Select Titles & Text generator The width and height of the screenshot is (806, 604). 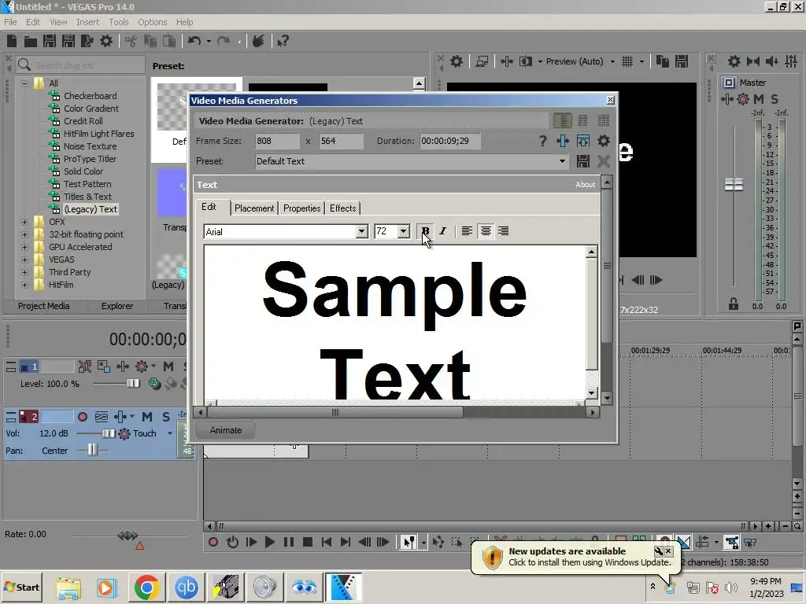pyautogui.click(x=87, y=197)
